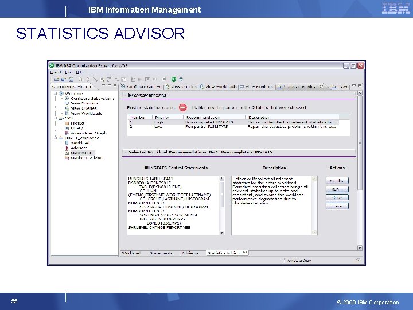Viewport: 413px width, 310px height.
Task: Open the Project menu
Action: point(56,72)
